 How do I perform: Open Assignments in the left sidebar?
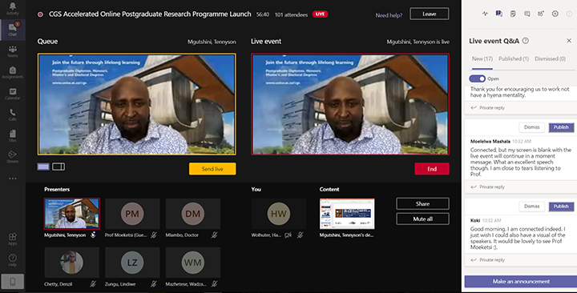click(13, 72)
